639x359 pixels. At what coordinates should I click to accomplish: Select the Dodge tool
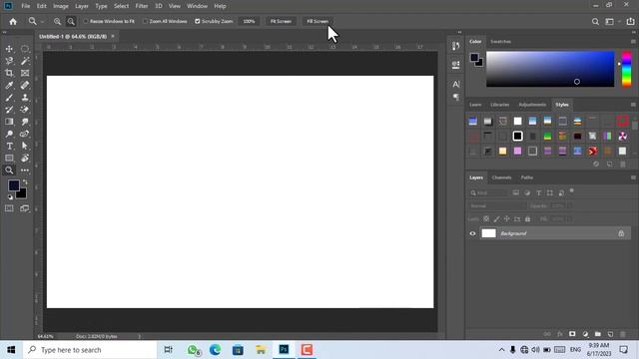(x=9, y=134)
